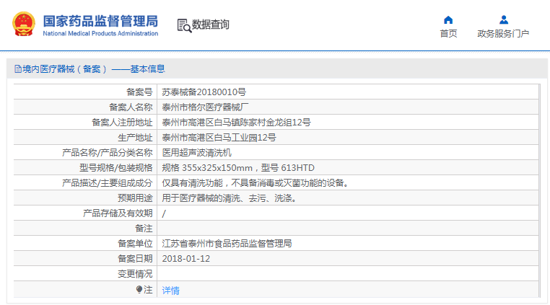Select production address 泰州市高港区白马工业园12号
Screen dimensions: 550x305
(x=219, y=138)
